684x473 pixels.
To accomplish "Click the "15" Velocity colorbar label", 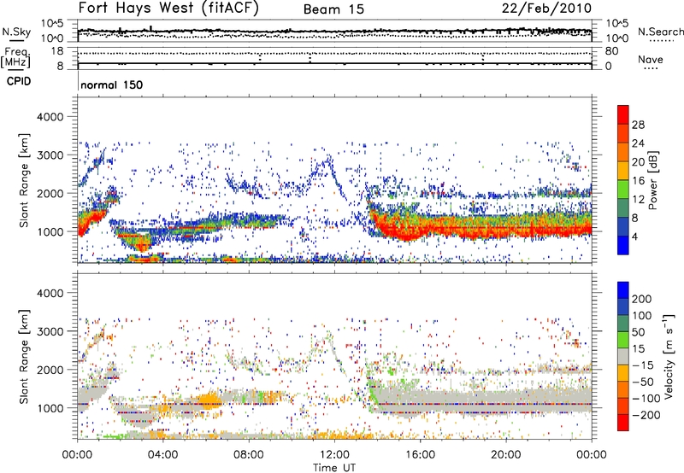I will click(638, 349).
